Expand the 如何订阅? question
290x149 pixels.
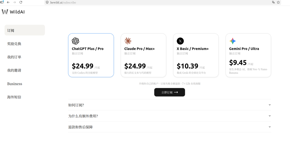[x=170, y=105]
